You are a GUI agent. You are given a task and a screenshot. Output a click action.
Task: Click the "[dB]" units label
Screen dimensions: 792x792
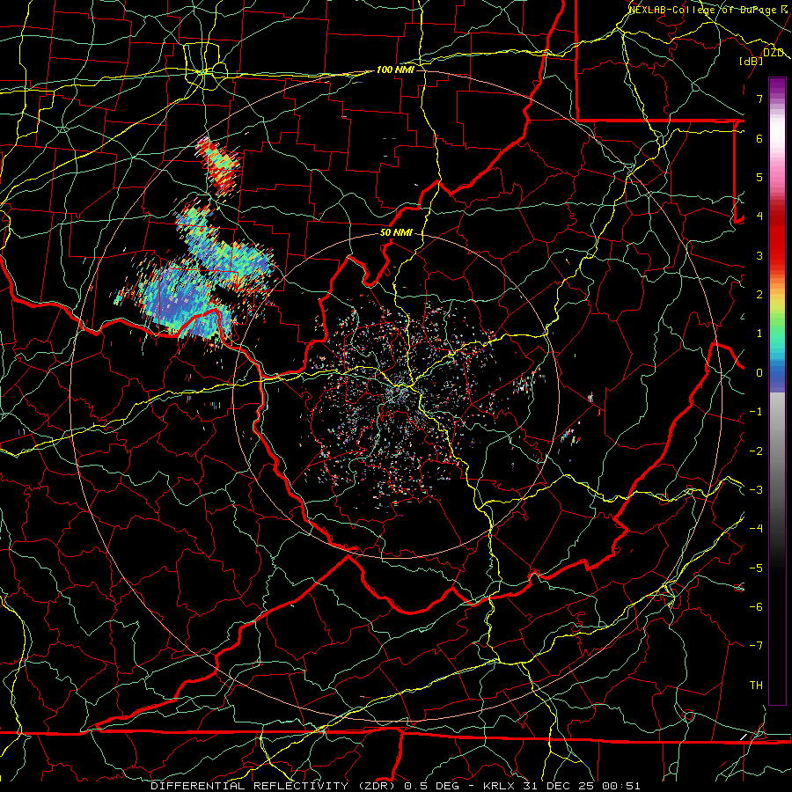click(751, 61)
